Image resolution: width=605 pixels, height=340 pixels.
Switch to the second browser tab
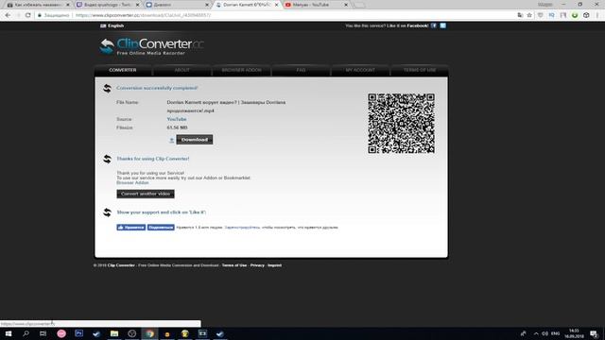pos(106,5)
